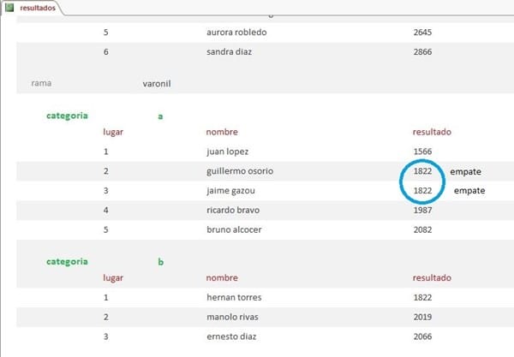This screenshot has width=514, height=357.
Task: Click the result 1566
Action: [x=423, y=152]
